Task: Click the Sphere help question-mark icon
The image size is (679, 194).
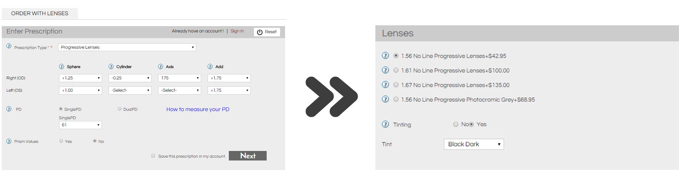Action: coord(62,67)
